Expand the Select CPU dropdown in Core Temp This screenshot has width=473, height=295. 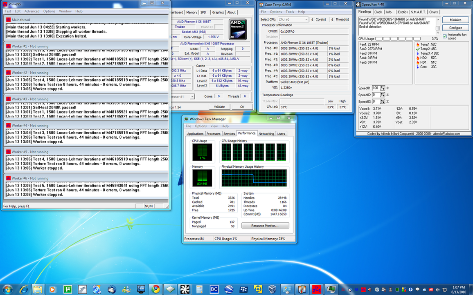pos(293,20)
